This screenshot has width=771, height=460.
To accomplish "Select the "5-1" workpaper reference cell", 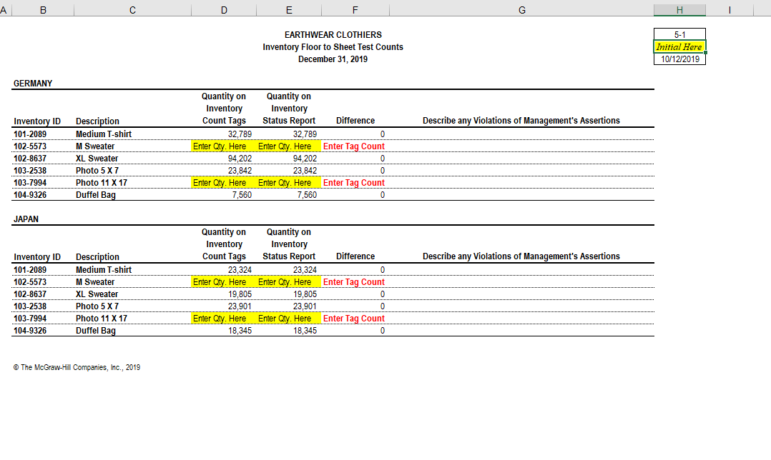I will (679, 34).
